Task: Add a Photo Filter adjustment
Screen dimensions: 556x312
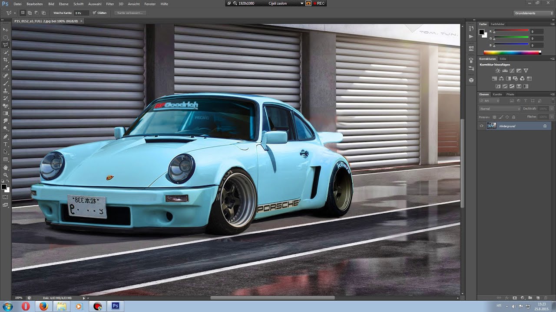Action: tap(515, 78)
